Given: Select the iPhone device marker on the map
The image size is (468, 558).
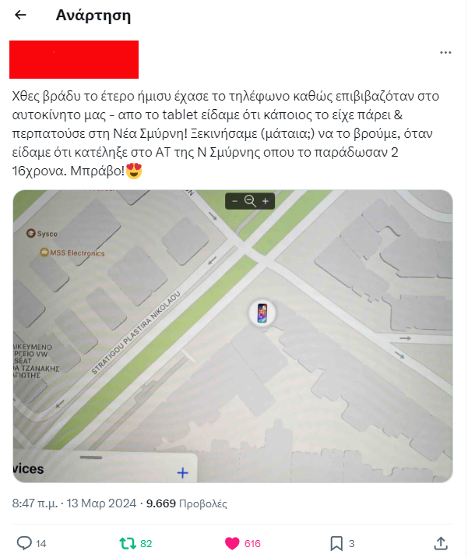Looking at the screenshot, I should point(262,313).
